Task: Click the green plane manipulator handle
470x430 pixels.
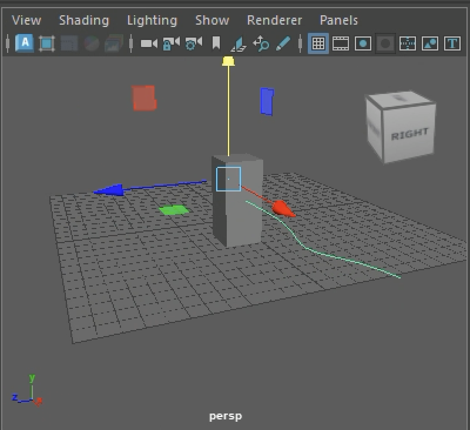Action: 174,210
